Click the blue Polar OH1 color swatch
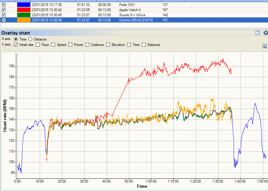Viewport: 268px width, 191px height. 23,5
